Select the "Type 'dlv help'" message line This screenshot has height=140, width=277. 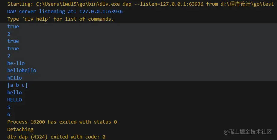click(60, 19)
